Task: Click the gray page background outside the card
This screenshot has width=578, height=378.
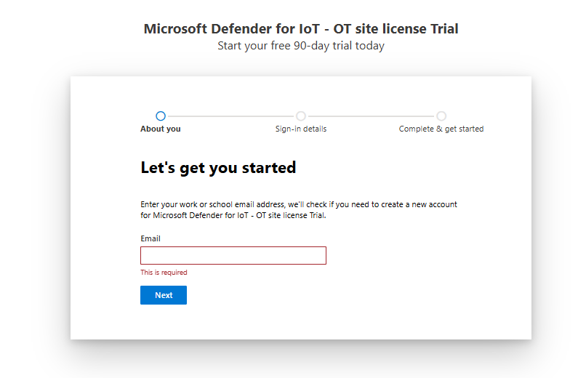Action: [35, 218]
